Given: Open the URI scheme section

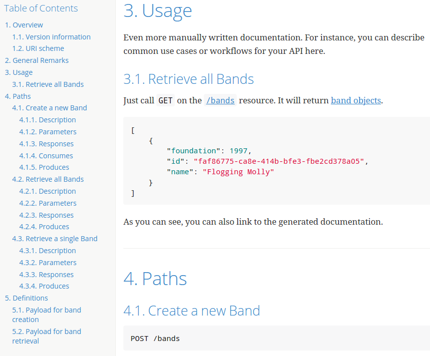Looking at the screenshot, I should tap(38, 48).
